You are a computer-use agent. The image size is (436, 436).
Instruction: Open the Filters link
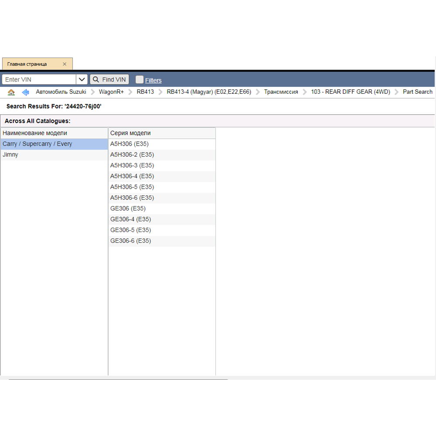[x=153, y=80]
